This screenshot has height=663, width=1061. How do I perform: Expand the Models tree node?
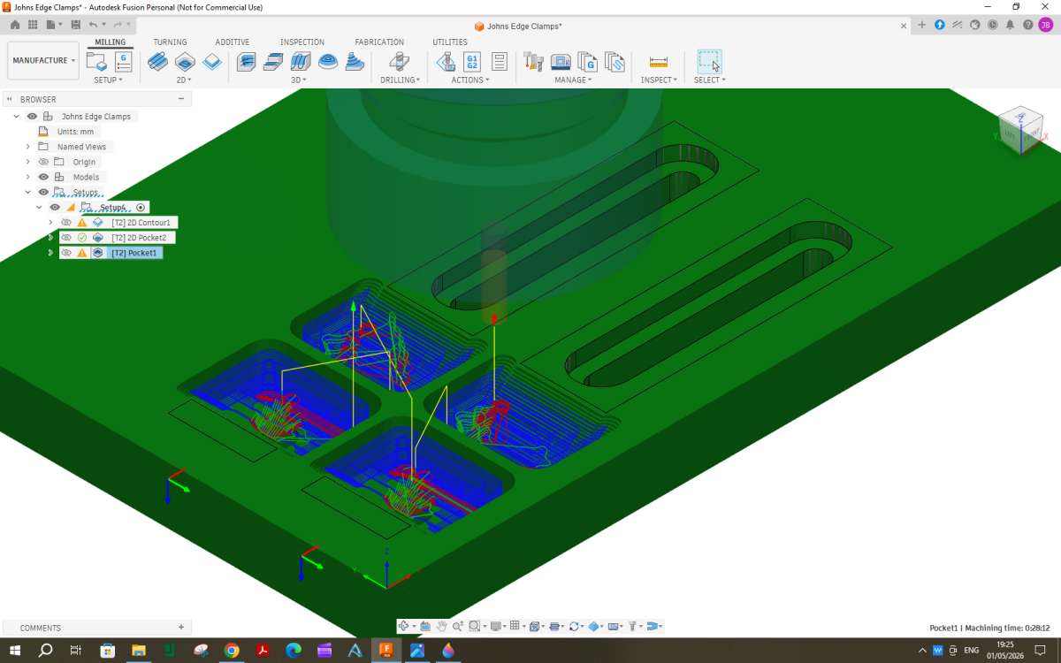coord(27,177)
